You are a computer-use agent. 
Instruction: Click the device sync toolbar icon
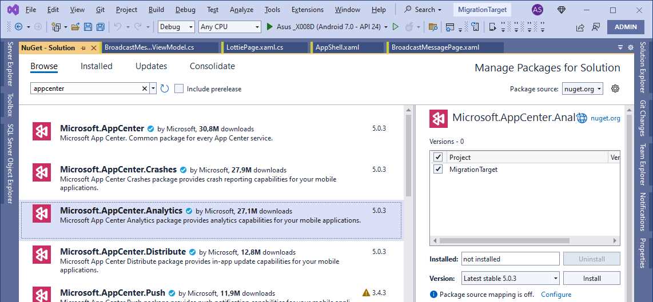point(475,27)
